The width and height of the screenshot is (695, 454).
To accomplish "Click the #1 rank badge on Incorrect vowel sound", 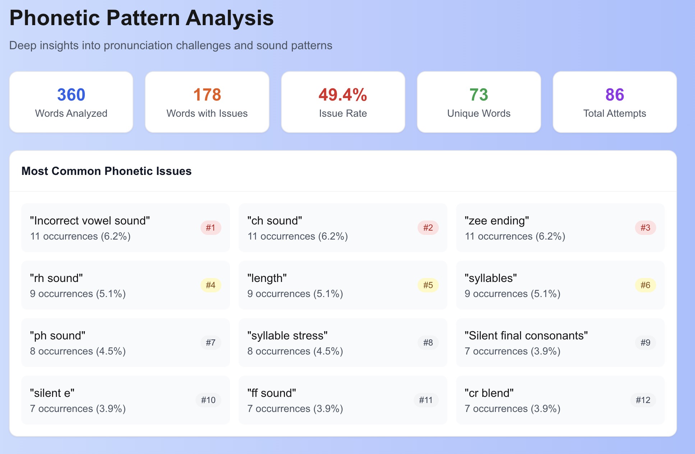I will [x=210, y=227].
